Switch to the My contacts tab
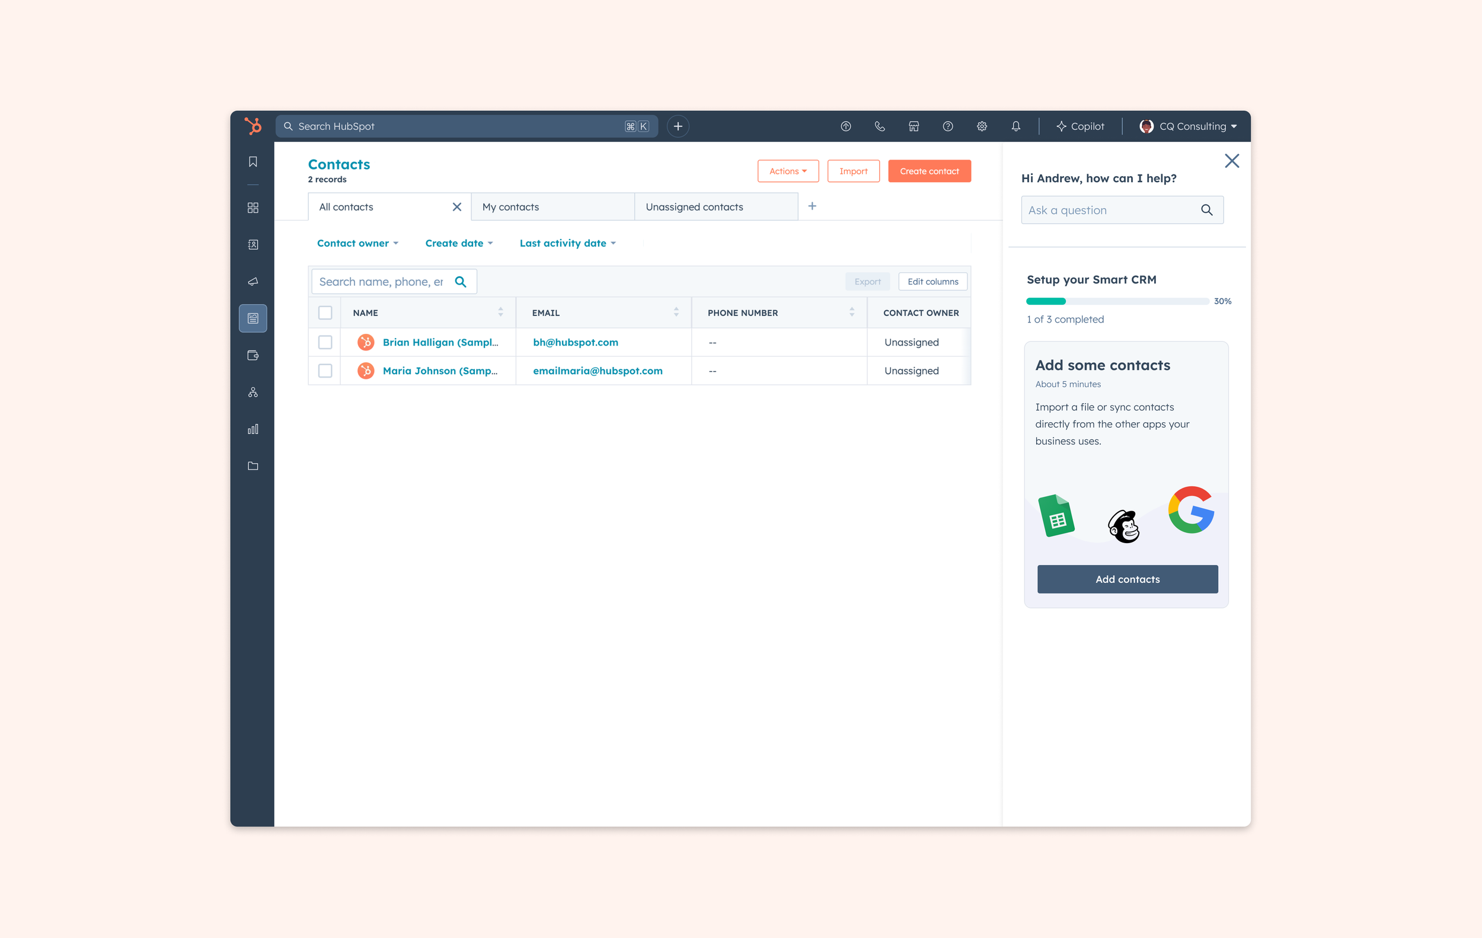 pos(552,207)
